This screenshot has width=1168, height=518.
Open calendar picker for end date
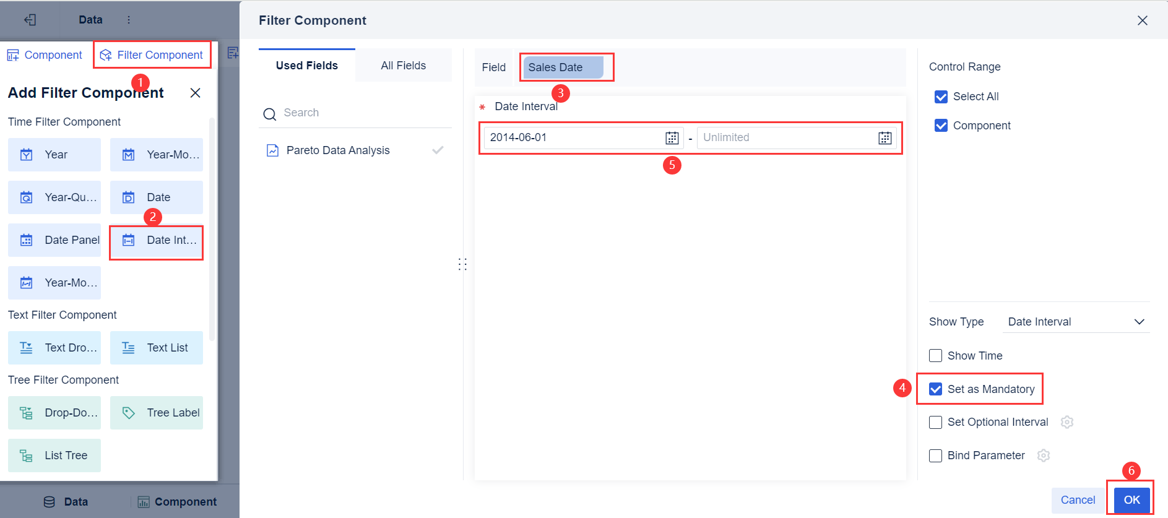coord(885,138)
